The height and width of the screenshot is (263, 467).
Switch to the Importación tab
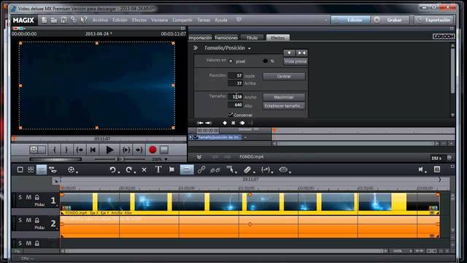pos(200,38)
